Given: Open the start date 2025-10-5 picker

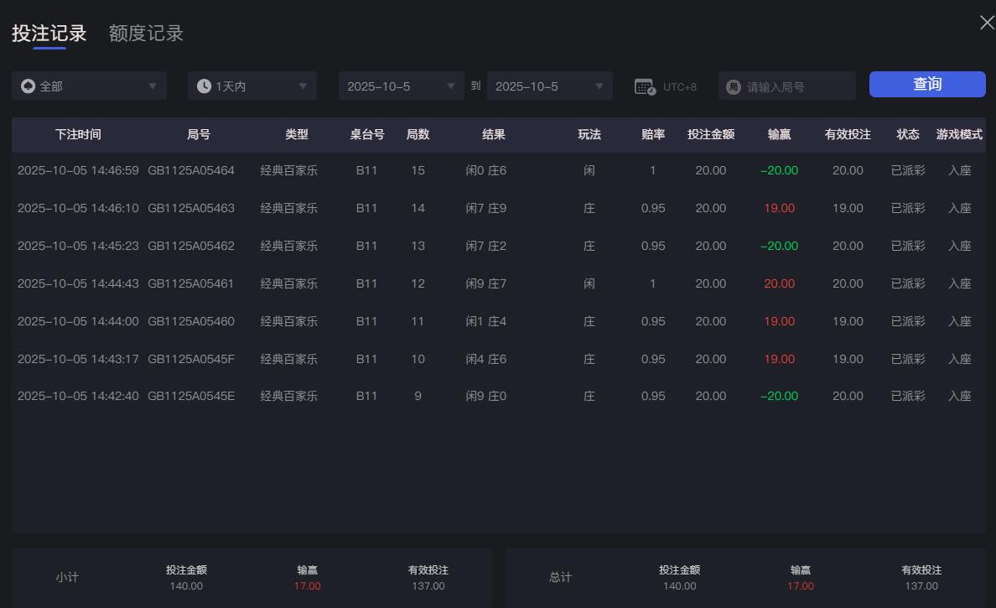Looking at the screenshot, I should point(401,85).
